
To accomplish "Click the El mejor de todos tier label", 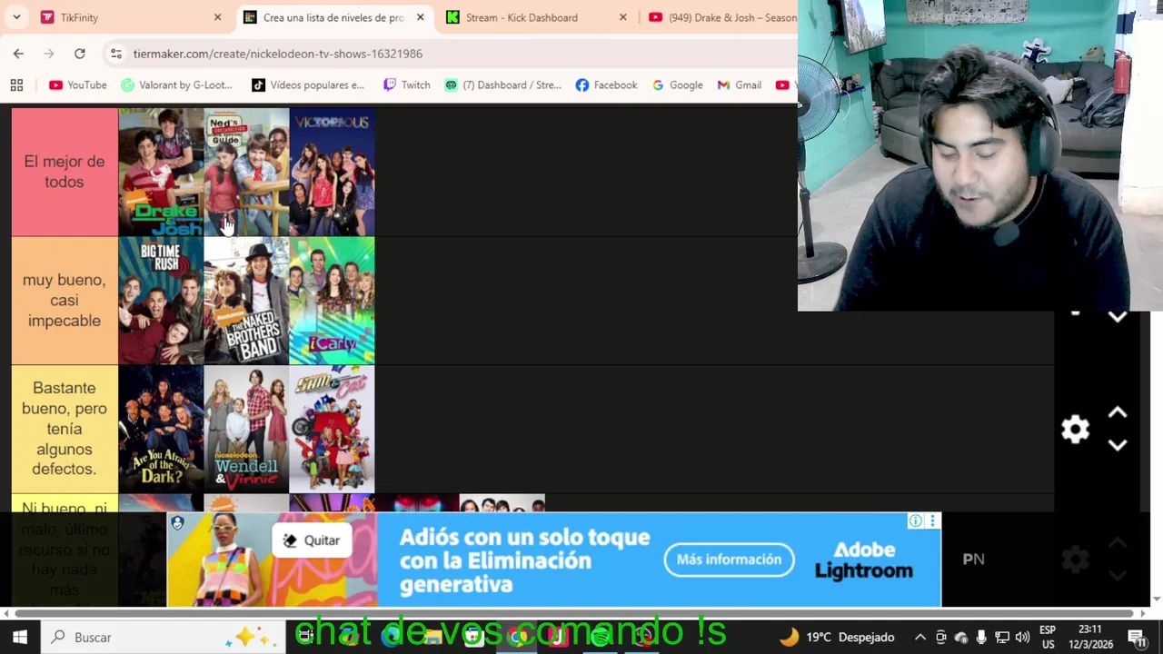I will pos(65,173).
